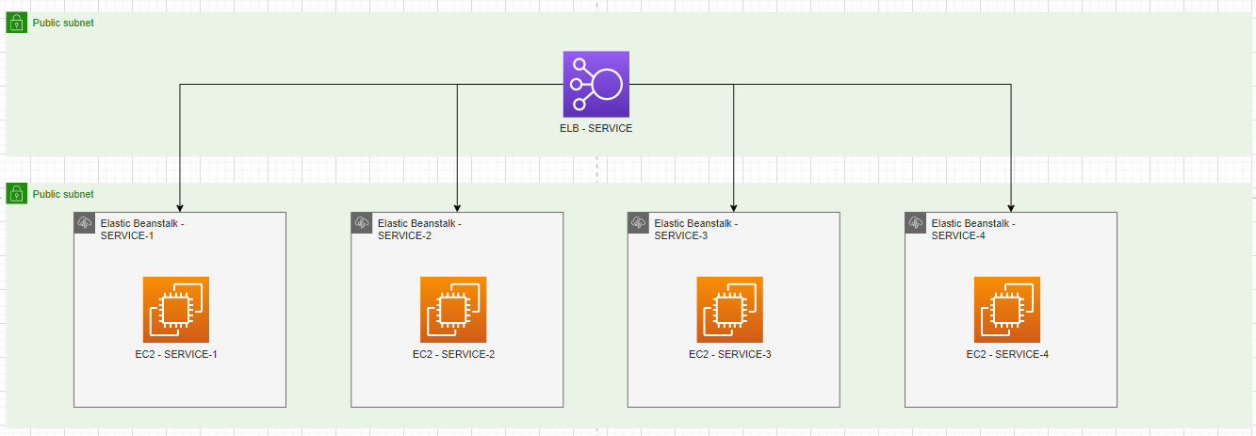Select the "EC2 - SERVICE-3" label
The width and height of the screenshot is (1256, 436).
click(x=730, y=354)
